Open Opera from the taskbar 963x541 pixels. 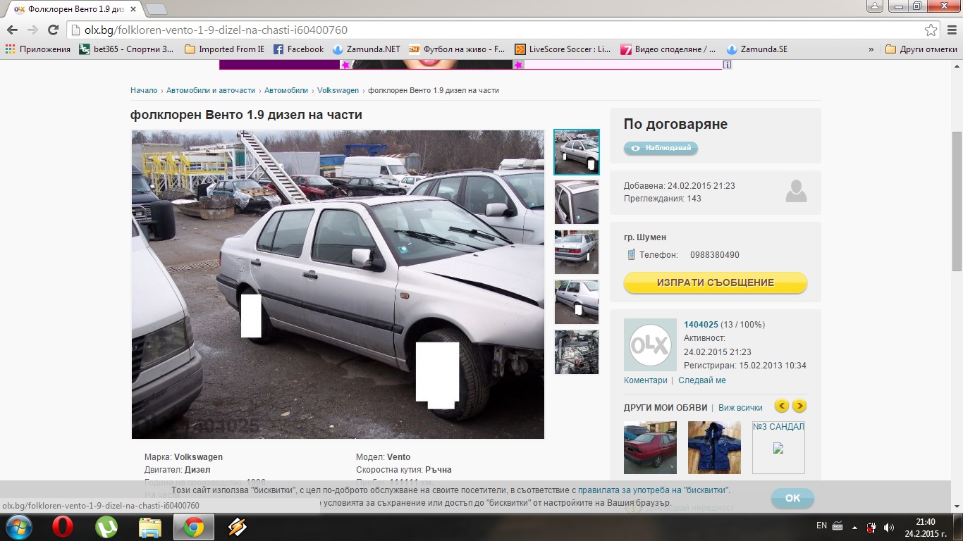tap(62, 527)
